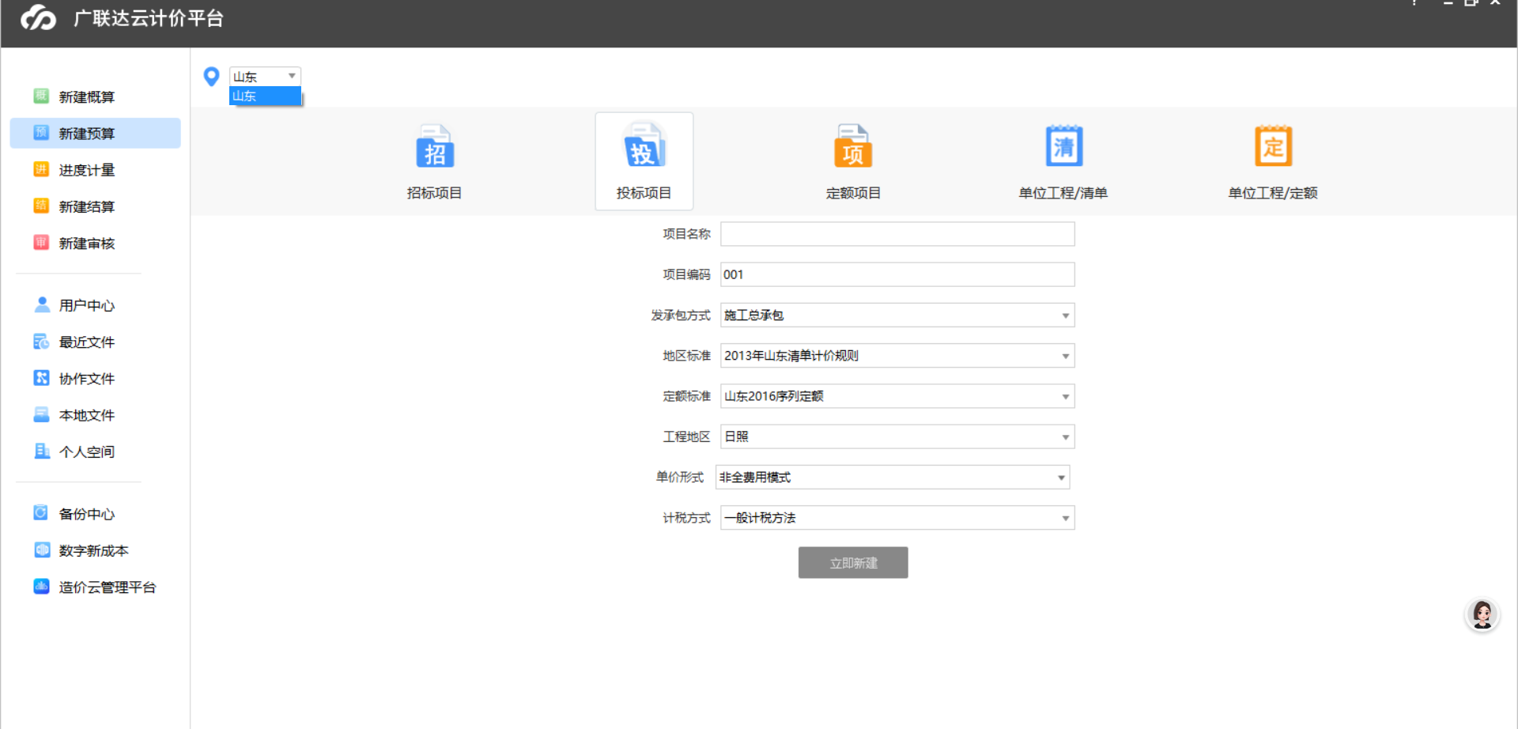Click the 项目编码 field containing 001
Viewport: 1518px width, 729px height.
point(897,274)
